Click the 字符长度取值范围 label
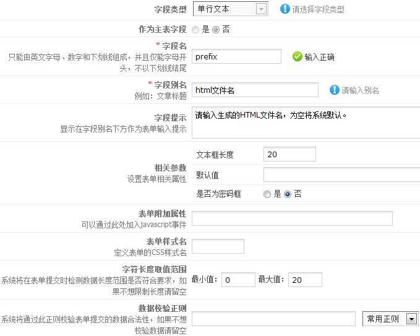The image size is (420, 336). (x=154, y=269)
